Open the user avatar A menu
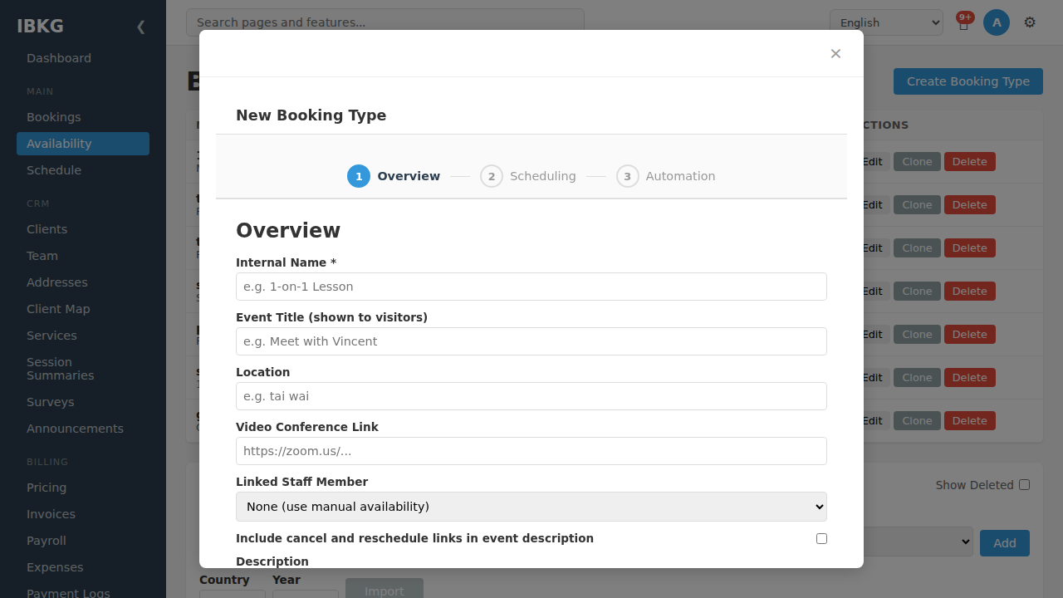Screen dimensions: 1063x598 (x=997, y=22)
